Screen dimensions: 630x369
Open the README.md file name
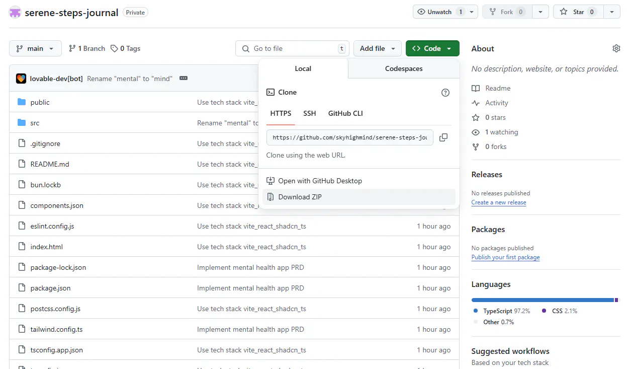pos(50,164)
